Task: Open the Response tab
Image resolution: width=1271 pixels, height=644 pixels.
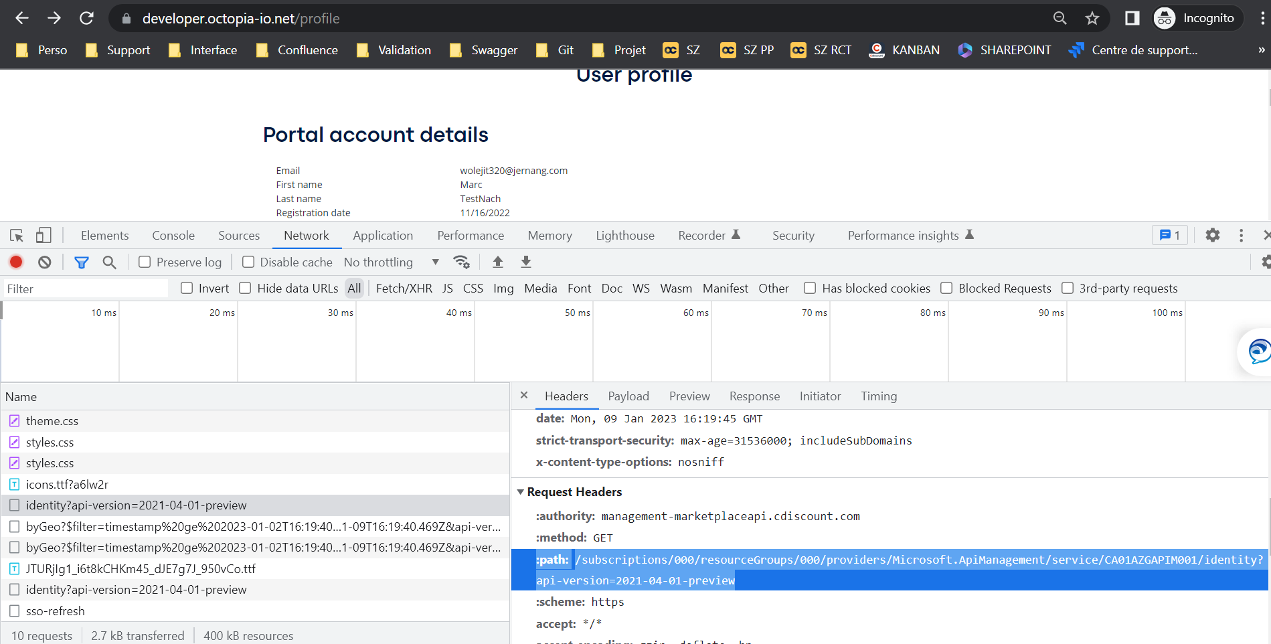Action: point(754,396)
